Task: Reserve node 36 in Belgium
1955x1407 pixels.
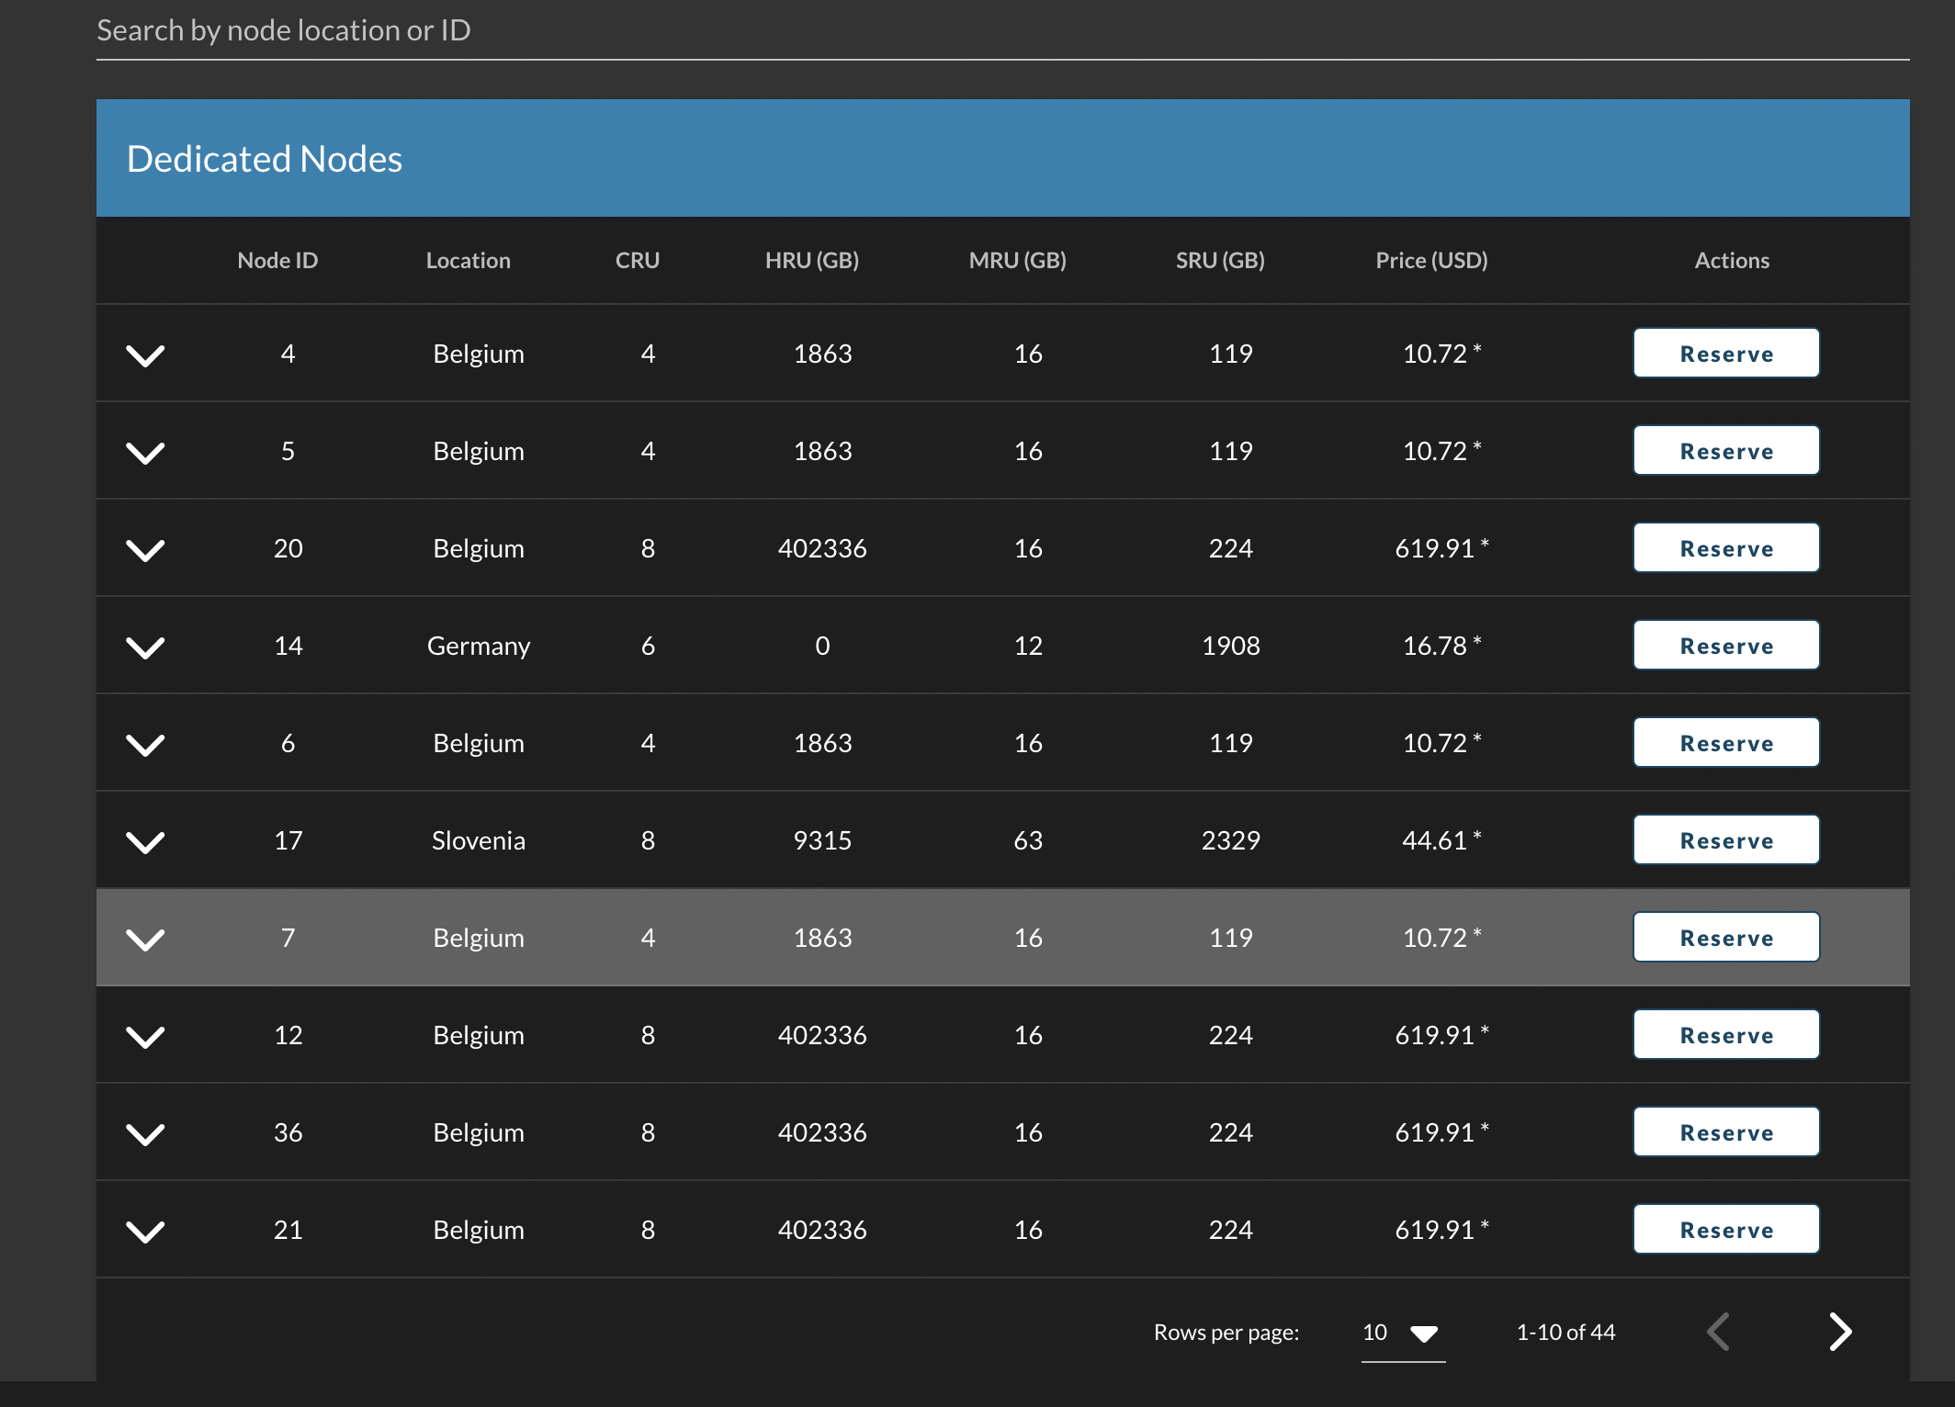Action: pos(1725,1131)
